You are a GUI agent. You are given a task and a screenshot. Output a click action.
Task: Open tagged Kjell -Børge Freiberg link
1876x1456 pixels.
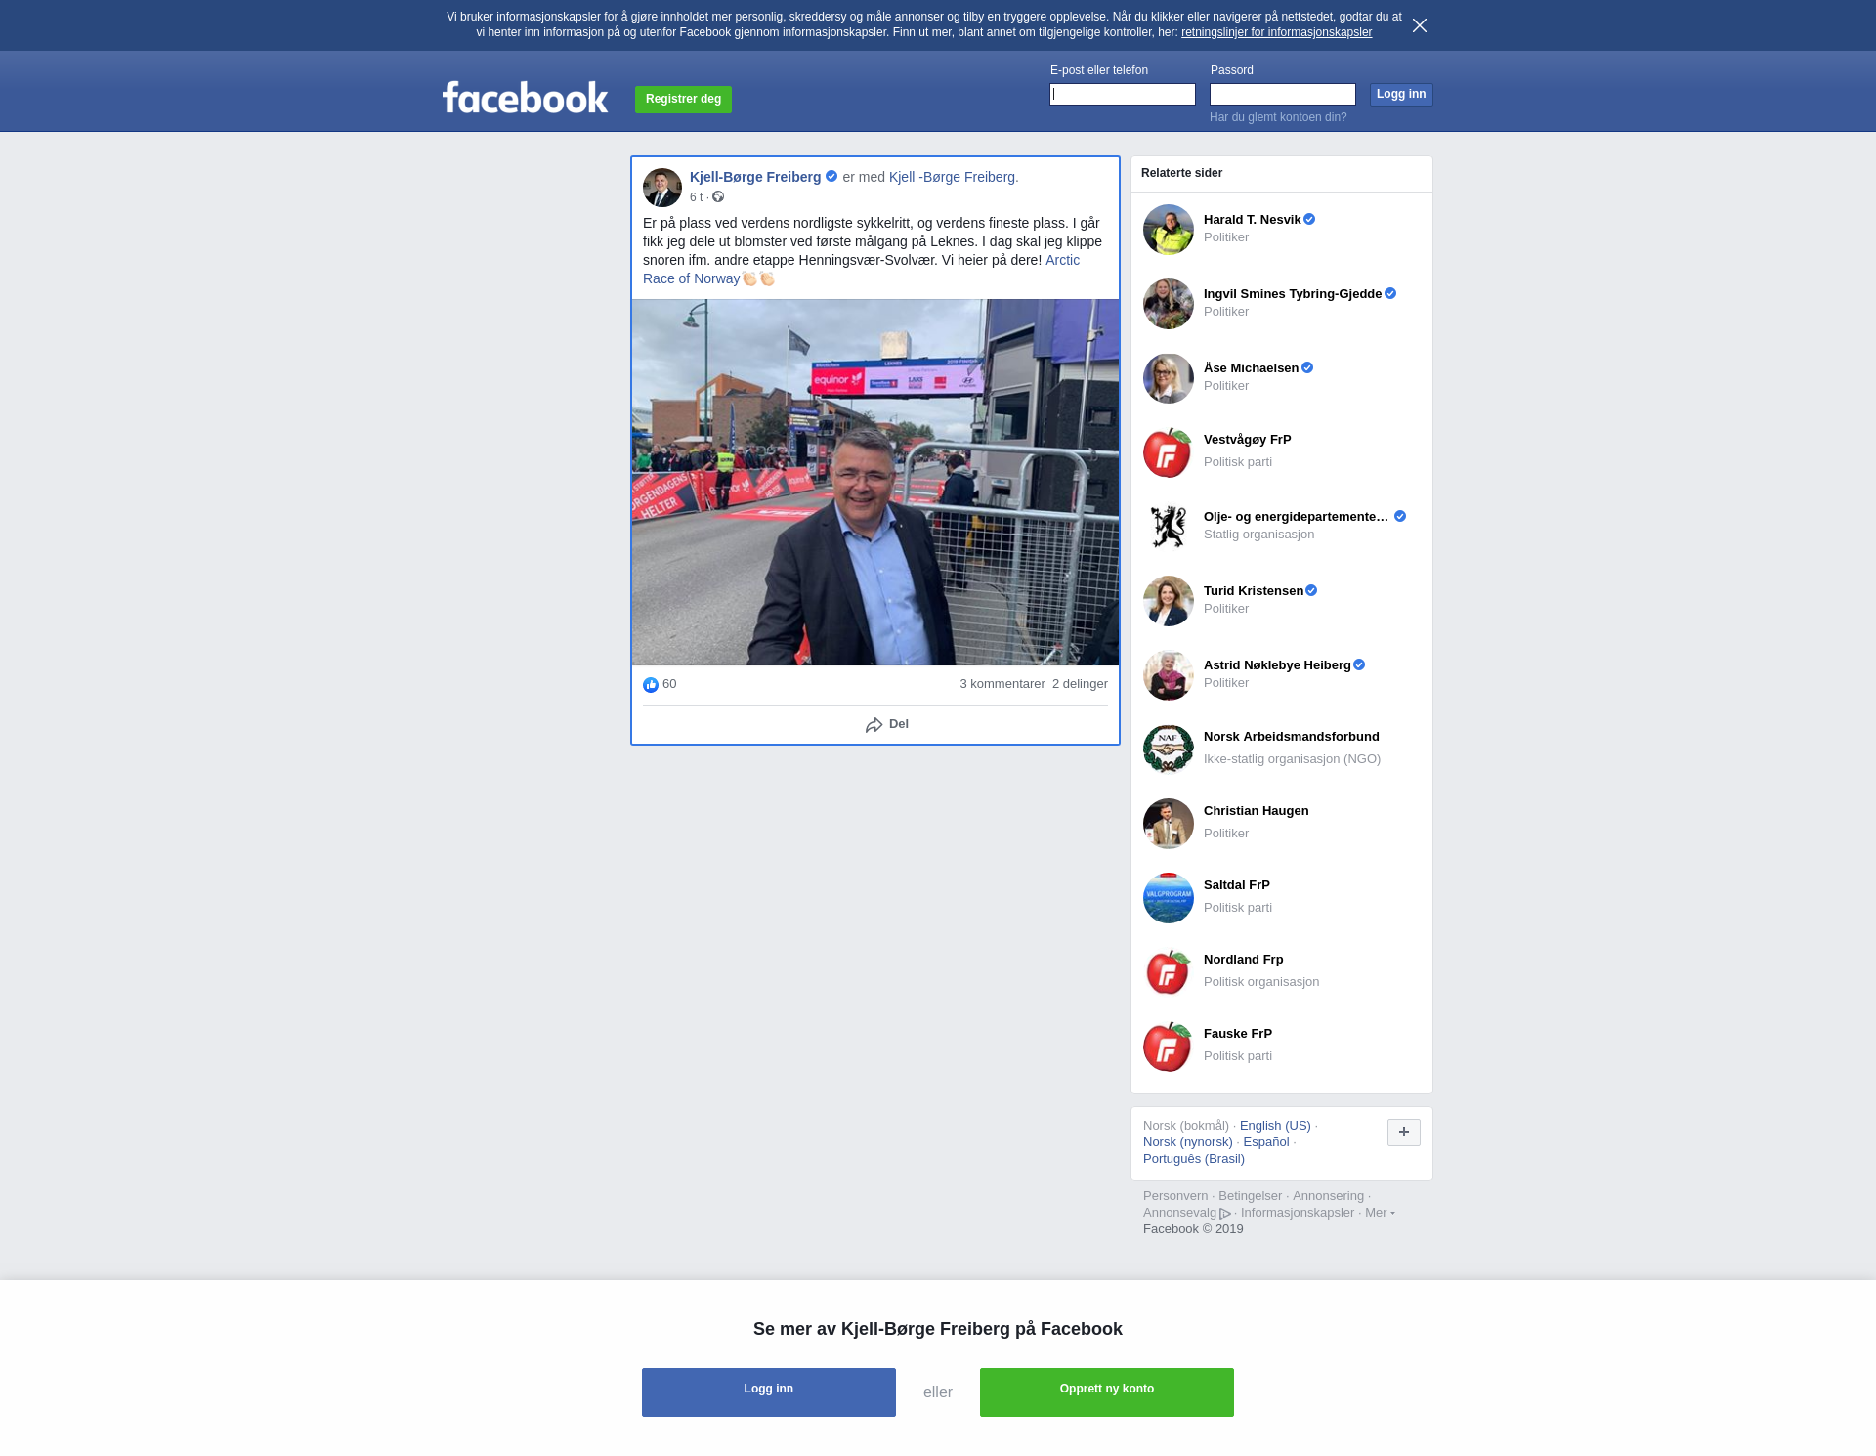coord(952,177)
